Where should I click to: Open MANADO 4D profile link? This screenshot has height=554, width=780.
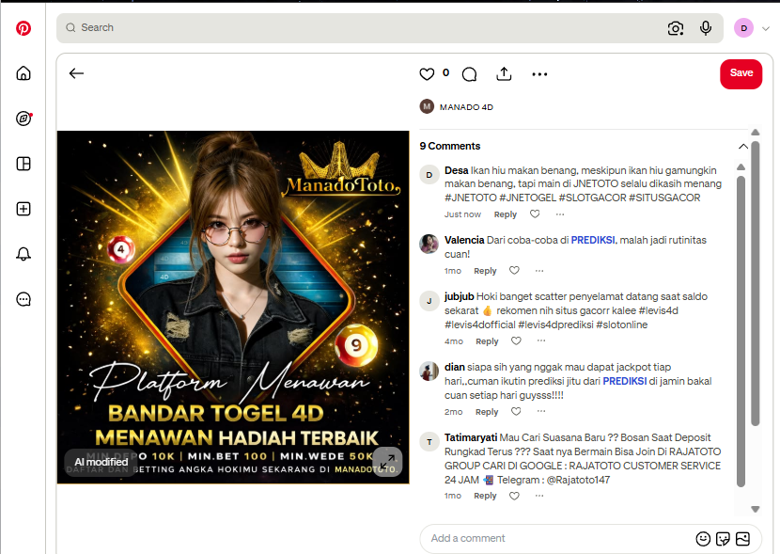coord(466,107)
